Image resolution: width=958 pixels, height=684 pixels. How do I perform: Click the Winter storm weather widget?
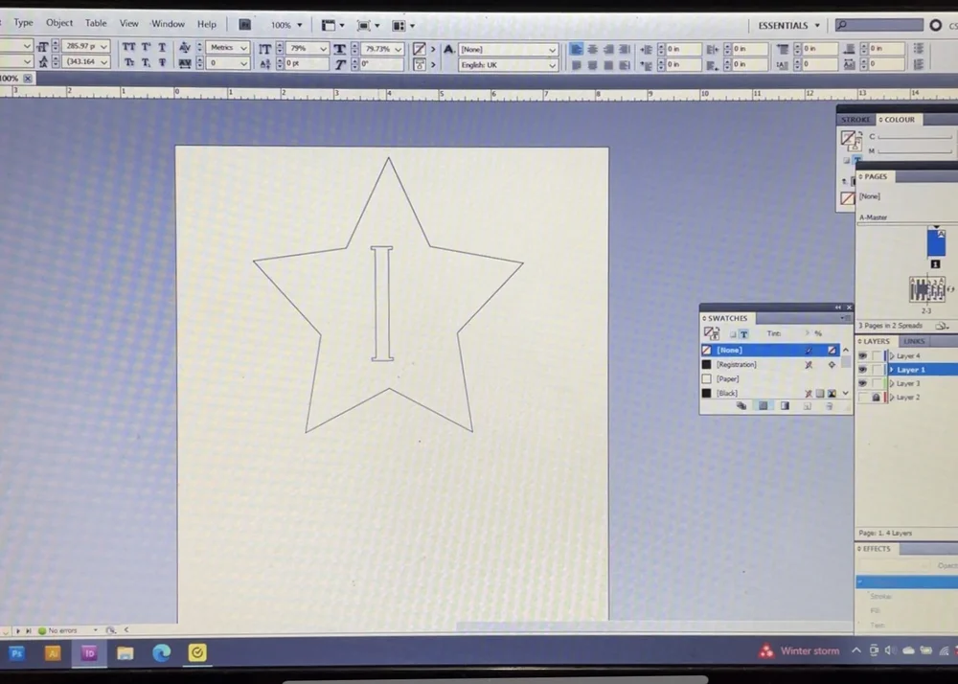click(x=799, y=651)
